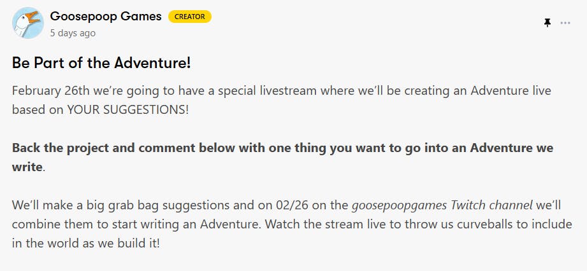This screenshot has height=271, width=587.
Task: Click "in the world as we build it!"
Action: (x=86, y=244)
